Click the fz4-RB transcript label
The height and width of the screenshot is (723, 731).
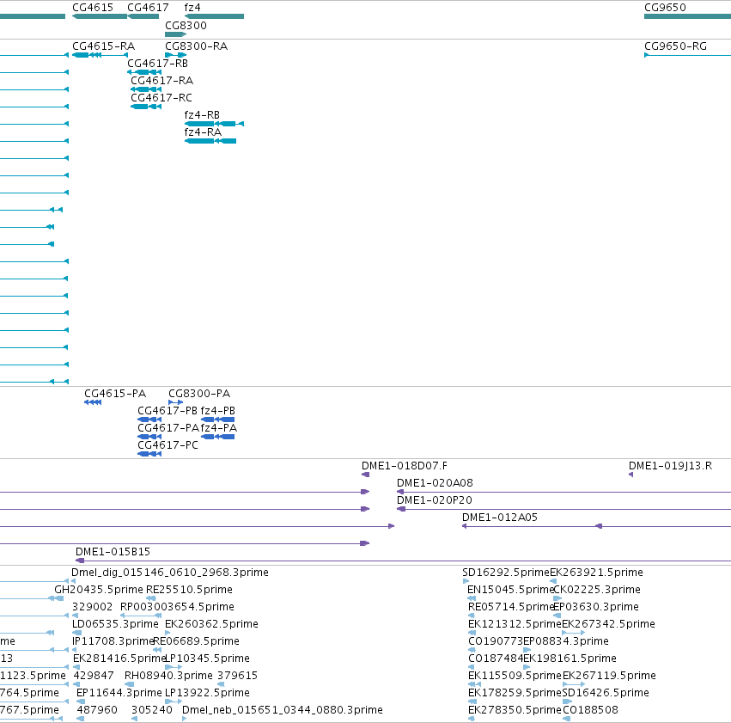[x=202, y=115]
